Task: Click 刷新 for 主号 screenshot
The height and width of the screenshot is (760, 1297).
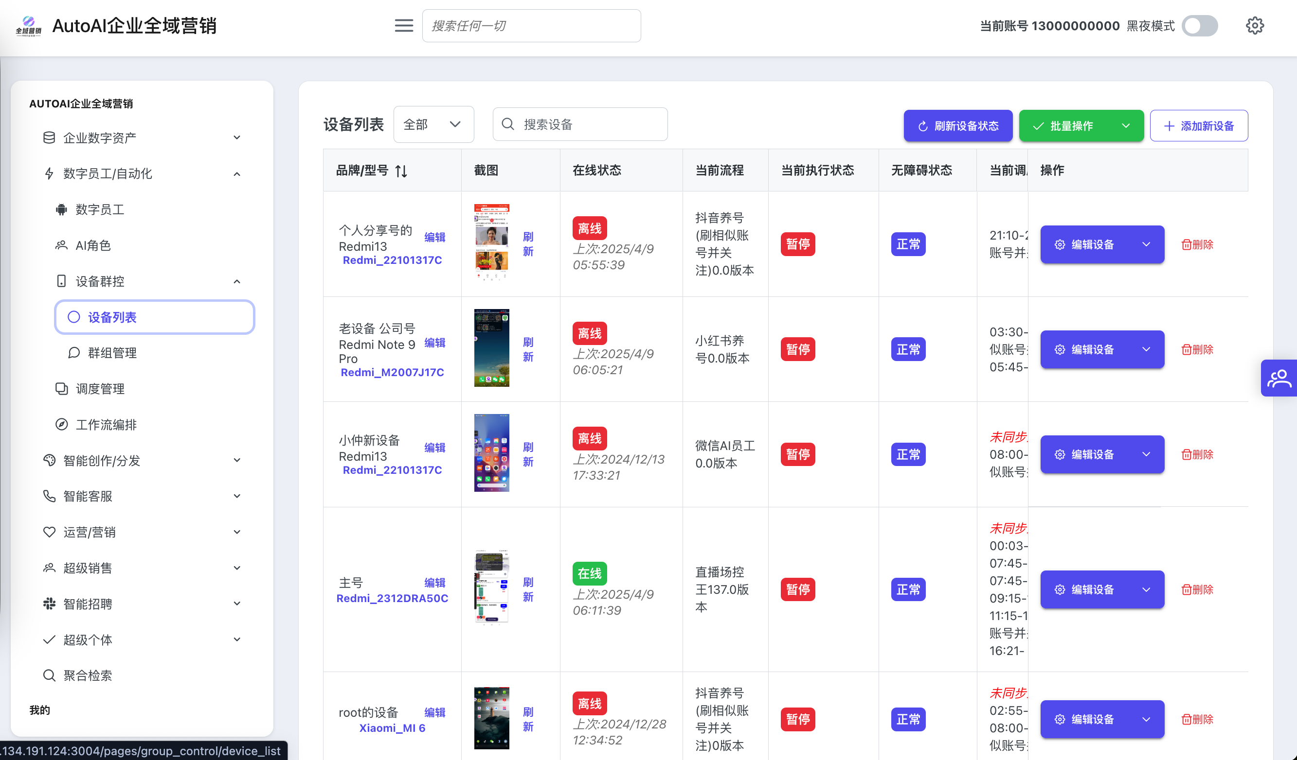Action: pyautogui.click(x=528, y=590)
